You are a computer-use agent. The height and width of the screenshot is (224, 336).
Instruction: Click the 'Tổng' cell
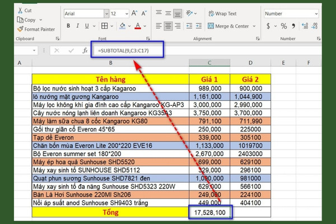110,212
